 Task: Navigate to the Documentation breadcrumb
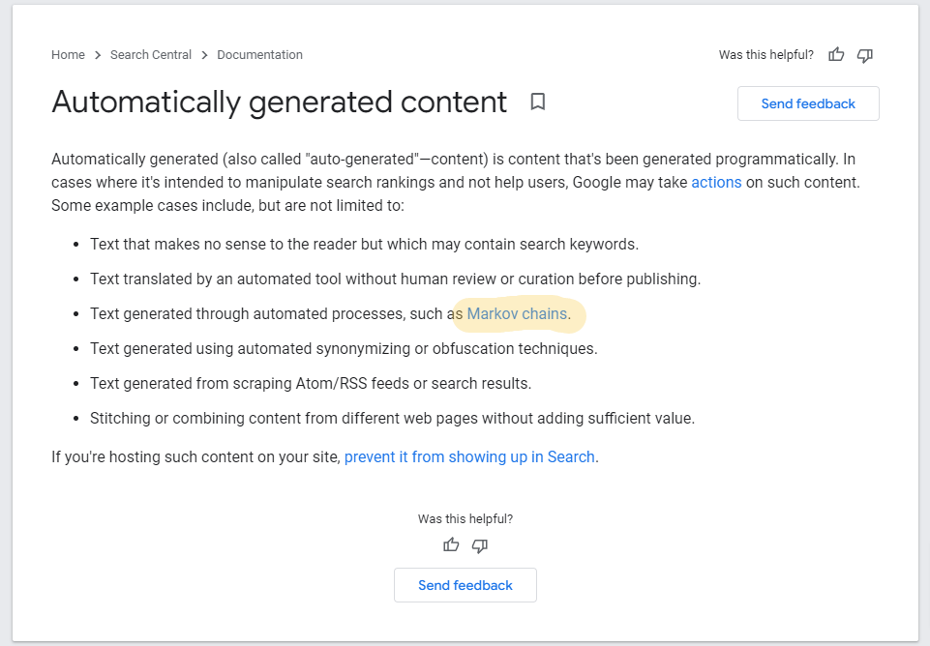click(259, 55)
